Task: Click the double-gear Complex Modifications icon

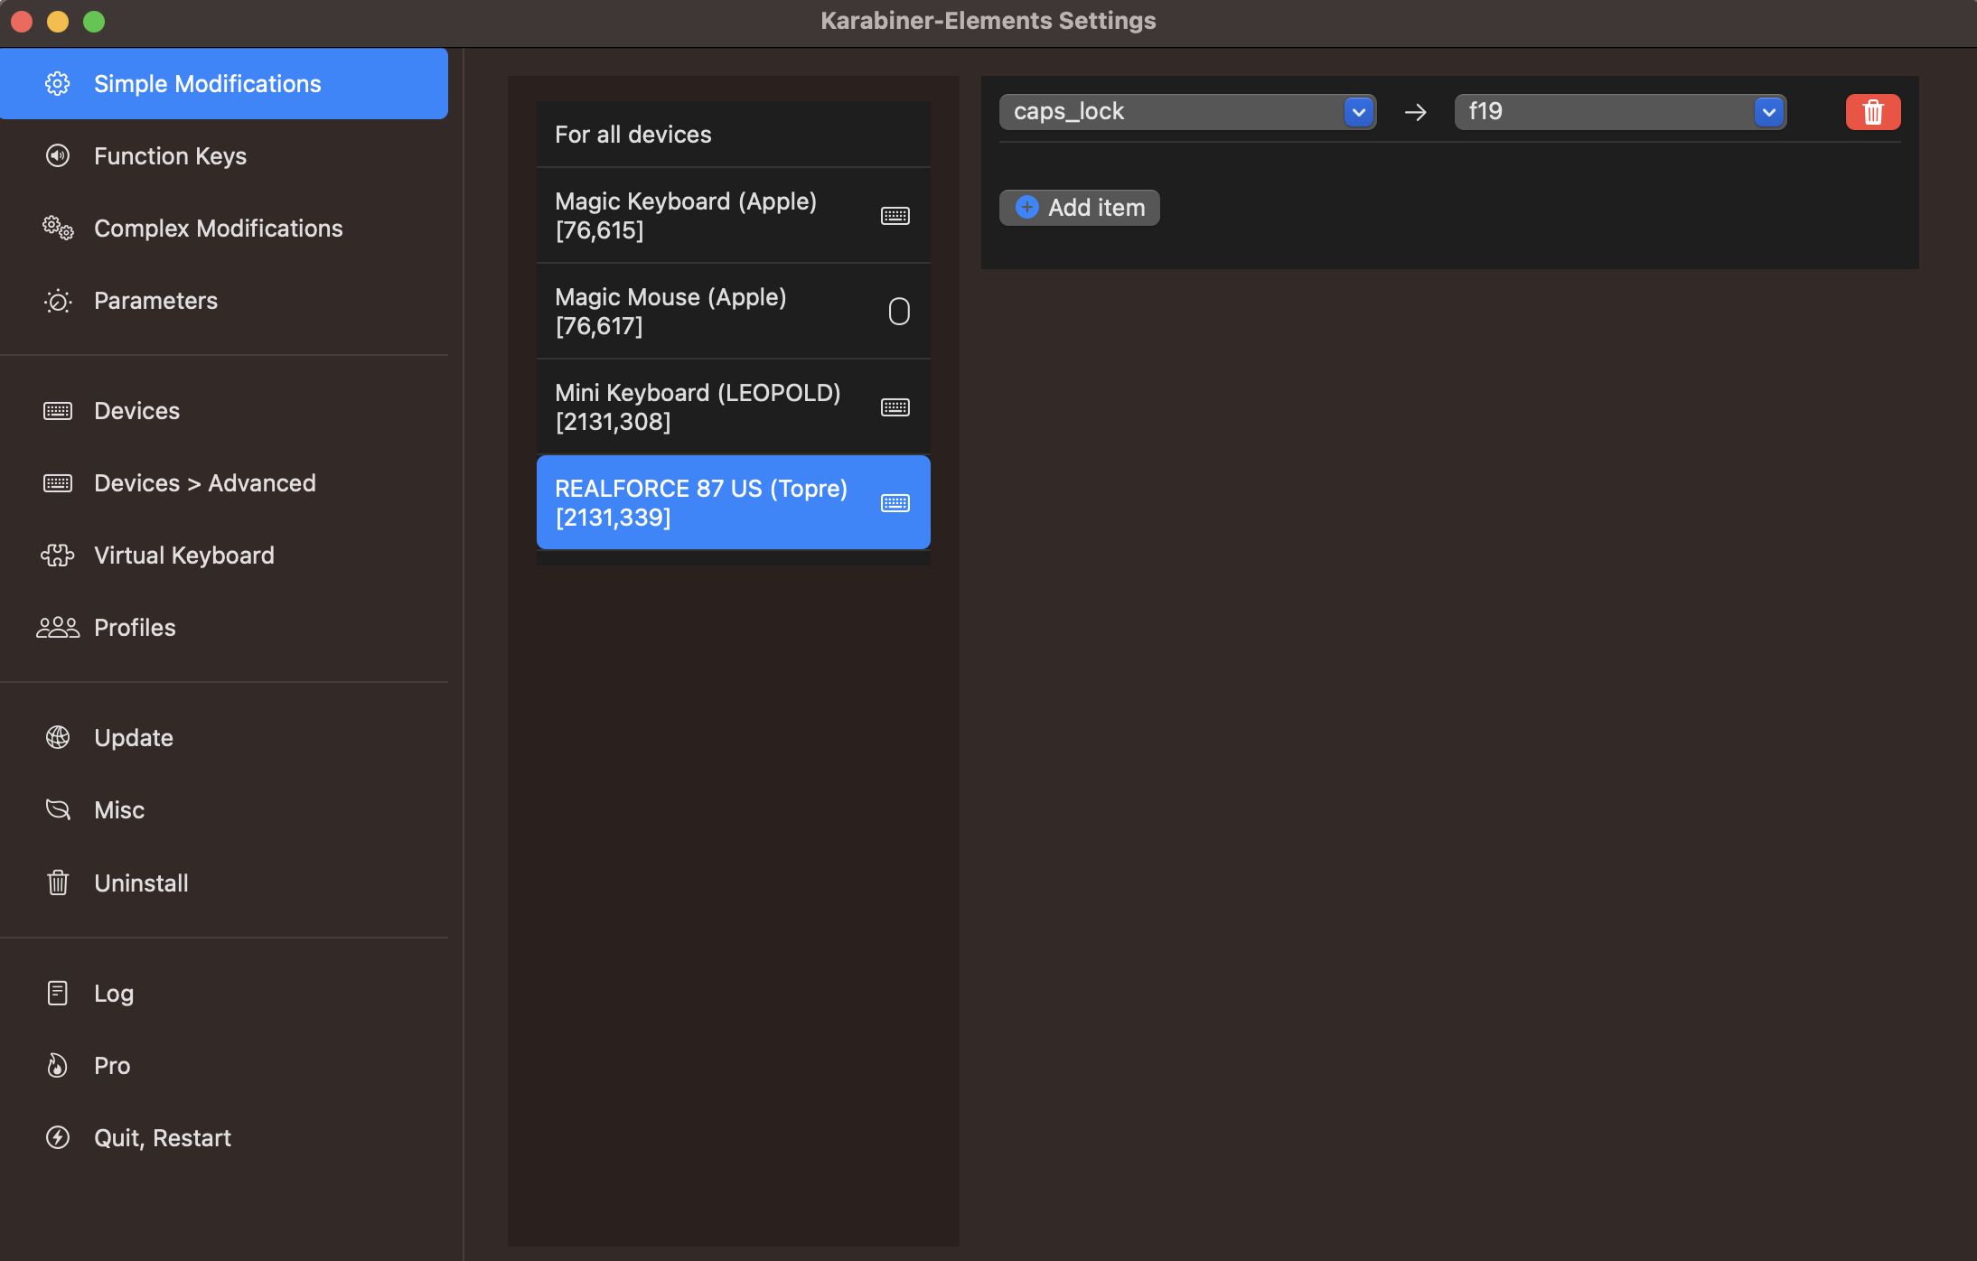Action: pos(58,229)
